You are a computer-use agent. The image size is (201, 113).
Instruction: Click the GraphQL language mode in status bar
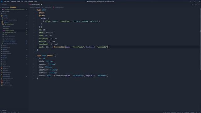pyautogui.click(x=187, y=112)
